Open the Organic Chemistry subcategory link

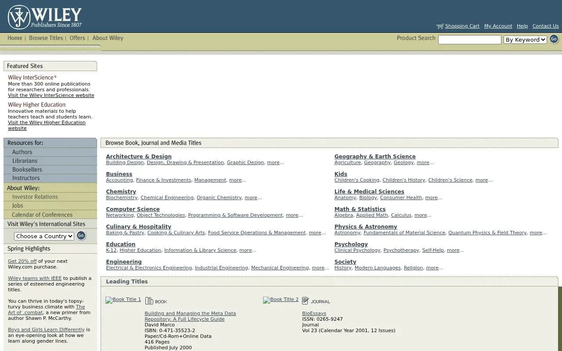pyautogui.click(x=219, y=198)
